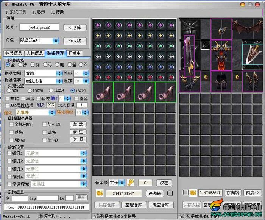This screenshot has height=220, width=265.
Task: Select the dragon armor in the equipment panel
Action: click(x=221, y=55)
